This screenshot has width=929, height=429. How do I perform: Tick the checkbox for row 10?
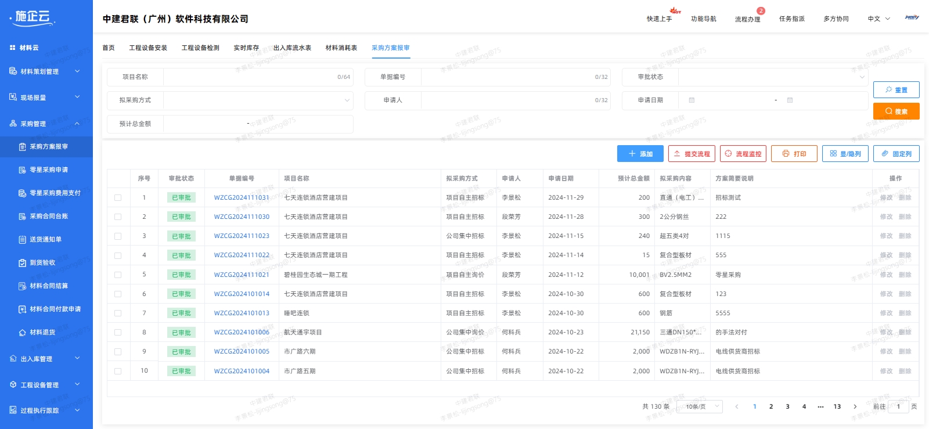point(118,371)
